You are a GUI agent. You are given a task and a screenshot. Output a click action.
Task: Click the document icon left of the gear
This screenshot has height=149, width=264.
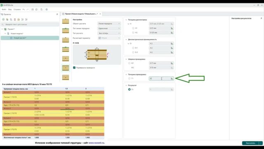41,10
